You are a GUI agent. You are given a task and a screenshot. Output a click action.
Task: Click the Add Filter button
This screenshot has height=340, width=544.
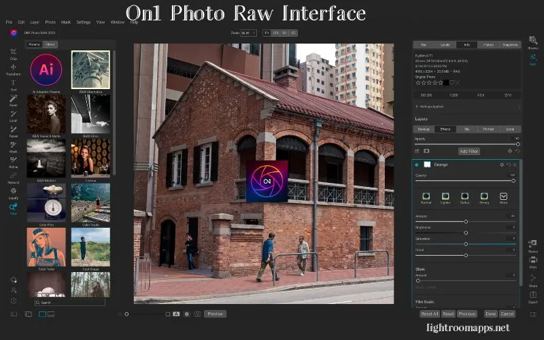point(469,151)
